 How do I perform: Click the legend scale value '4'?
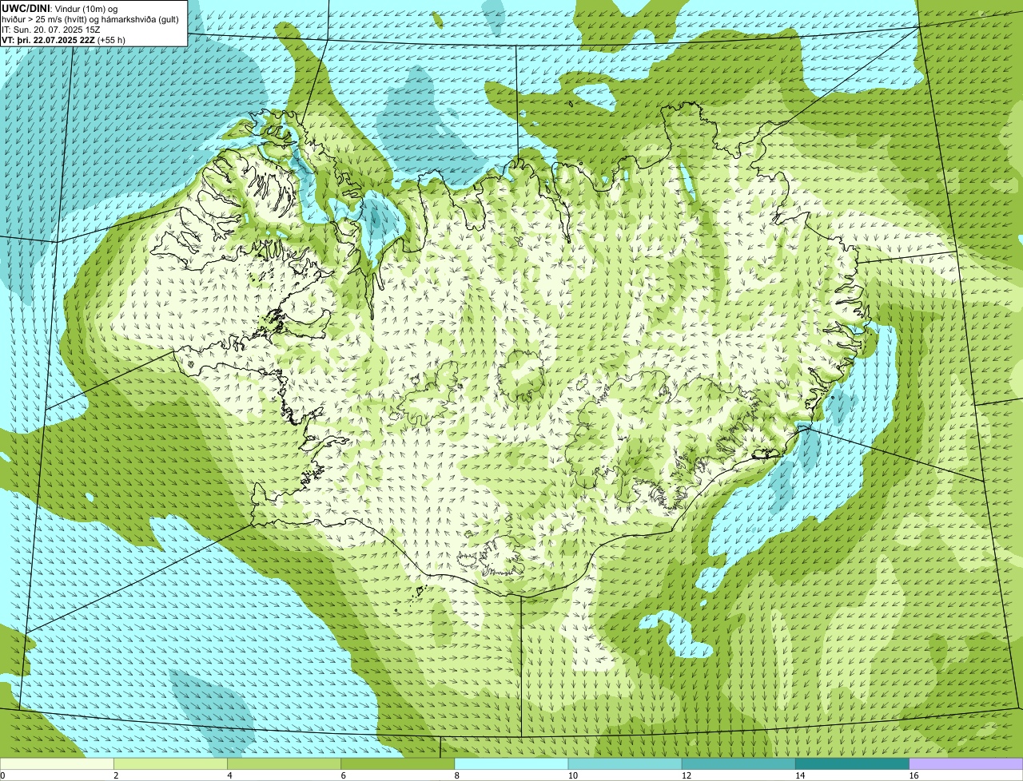229,775
